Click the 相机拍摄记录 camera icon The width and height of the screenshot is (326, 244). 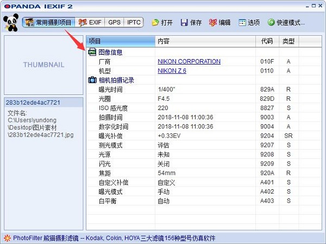92,80
